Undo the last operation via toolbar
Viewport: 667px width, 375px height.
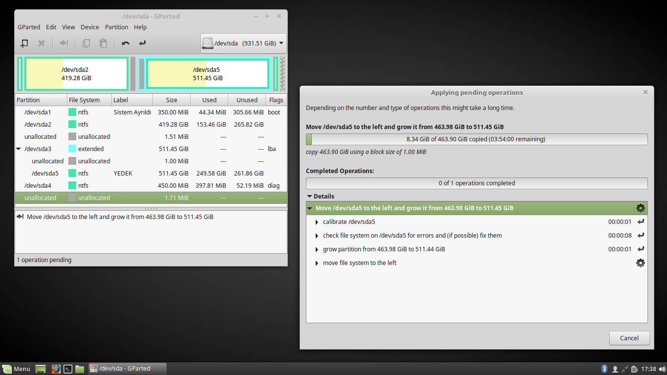pyautogui.click(x=126, y=44)
